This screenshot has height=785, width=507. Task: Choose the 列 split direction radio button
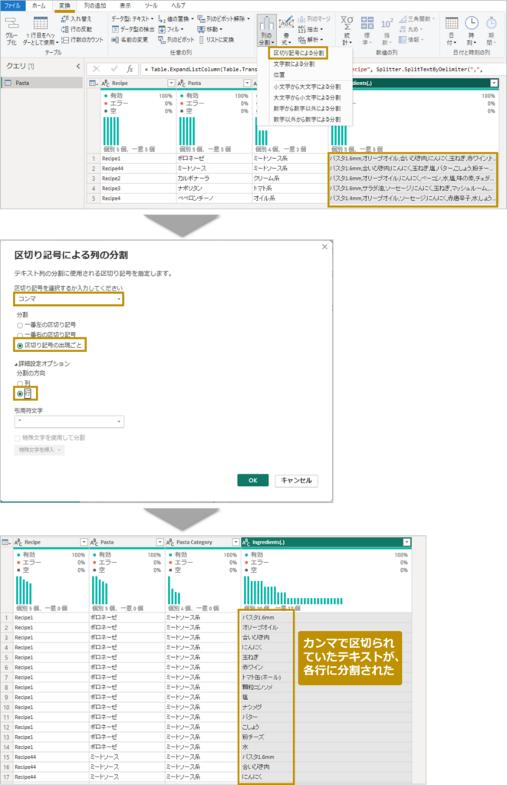(19, 383)
